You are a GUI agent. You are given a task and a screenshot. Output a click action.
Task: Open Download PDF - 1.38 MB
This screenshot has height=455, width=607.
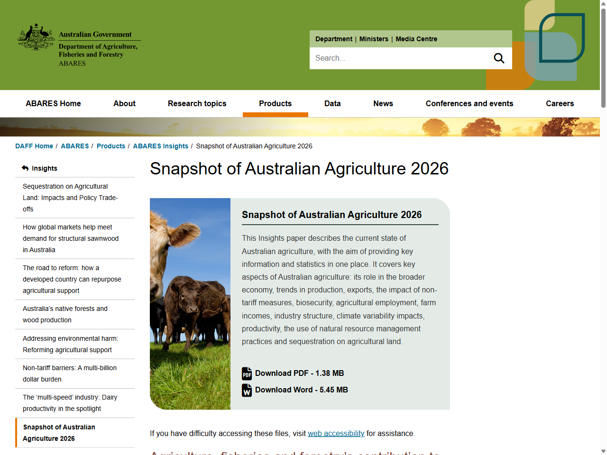pyautogui.click(x=299, y=373)
